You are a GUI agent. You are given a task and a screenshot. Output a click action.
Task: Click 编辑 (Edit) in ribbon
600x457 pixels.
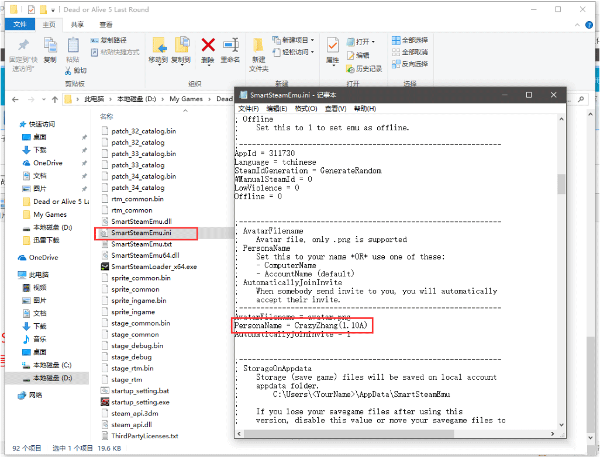(358, 55)
